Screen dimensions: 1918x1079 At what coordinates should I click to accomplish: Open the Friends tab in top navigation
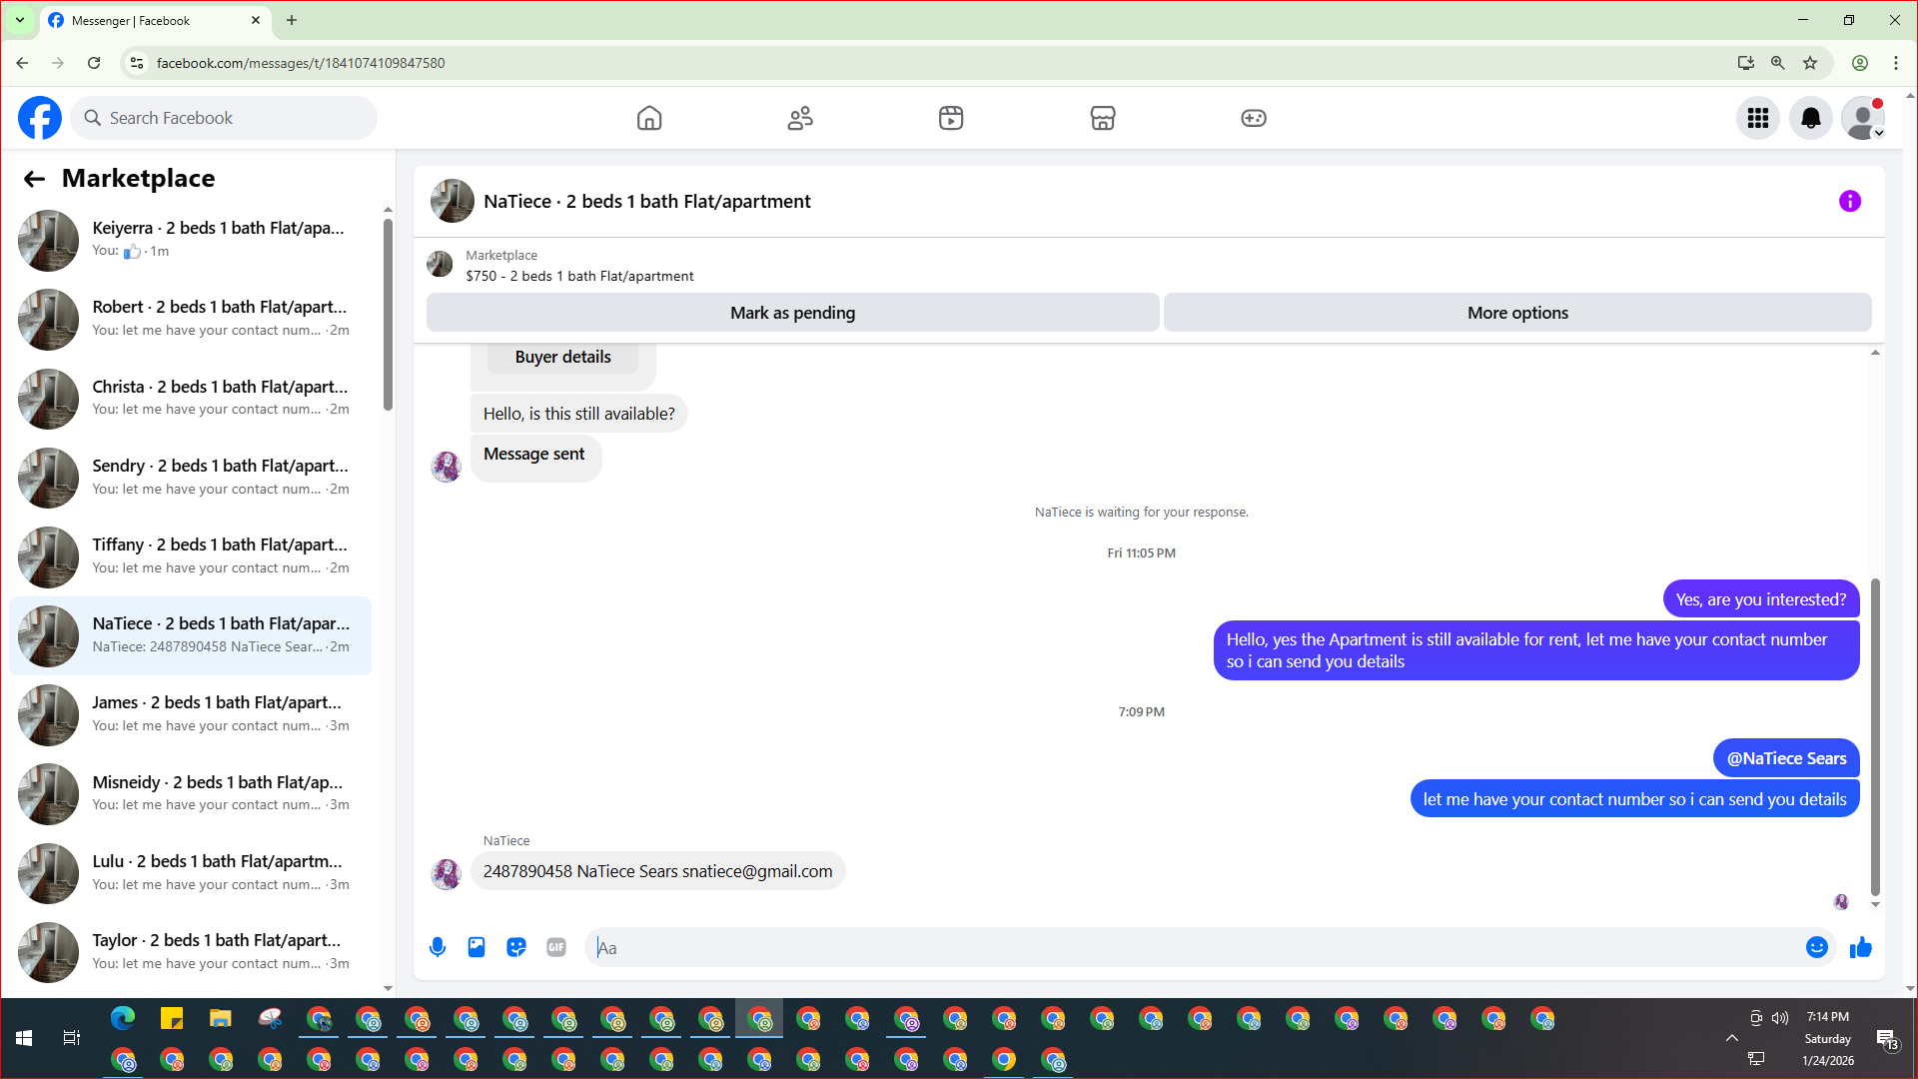800,118
